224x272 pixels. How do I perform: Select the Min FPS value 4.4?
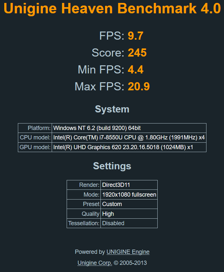point(136,70)
